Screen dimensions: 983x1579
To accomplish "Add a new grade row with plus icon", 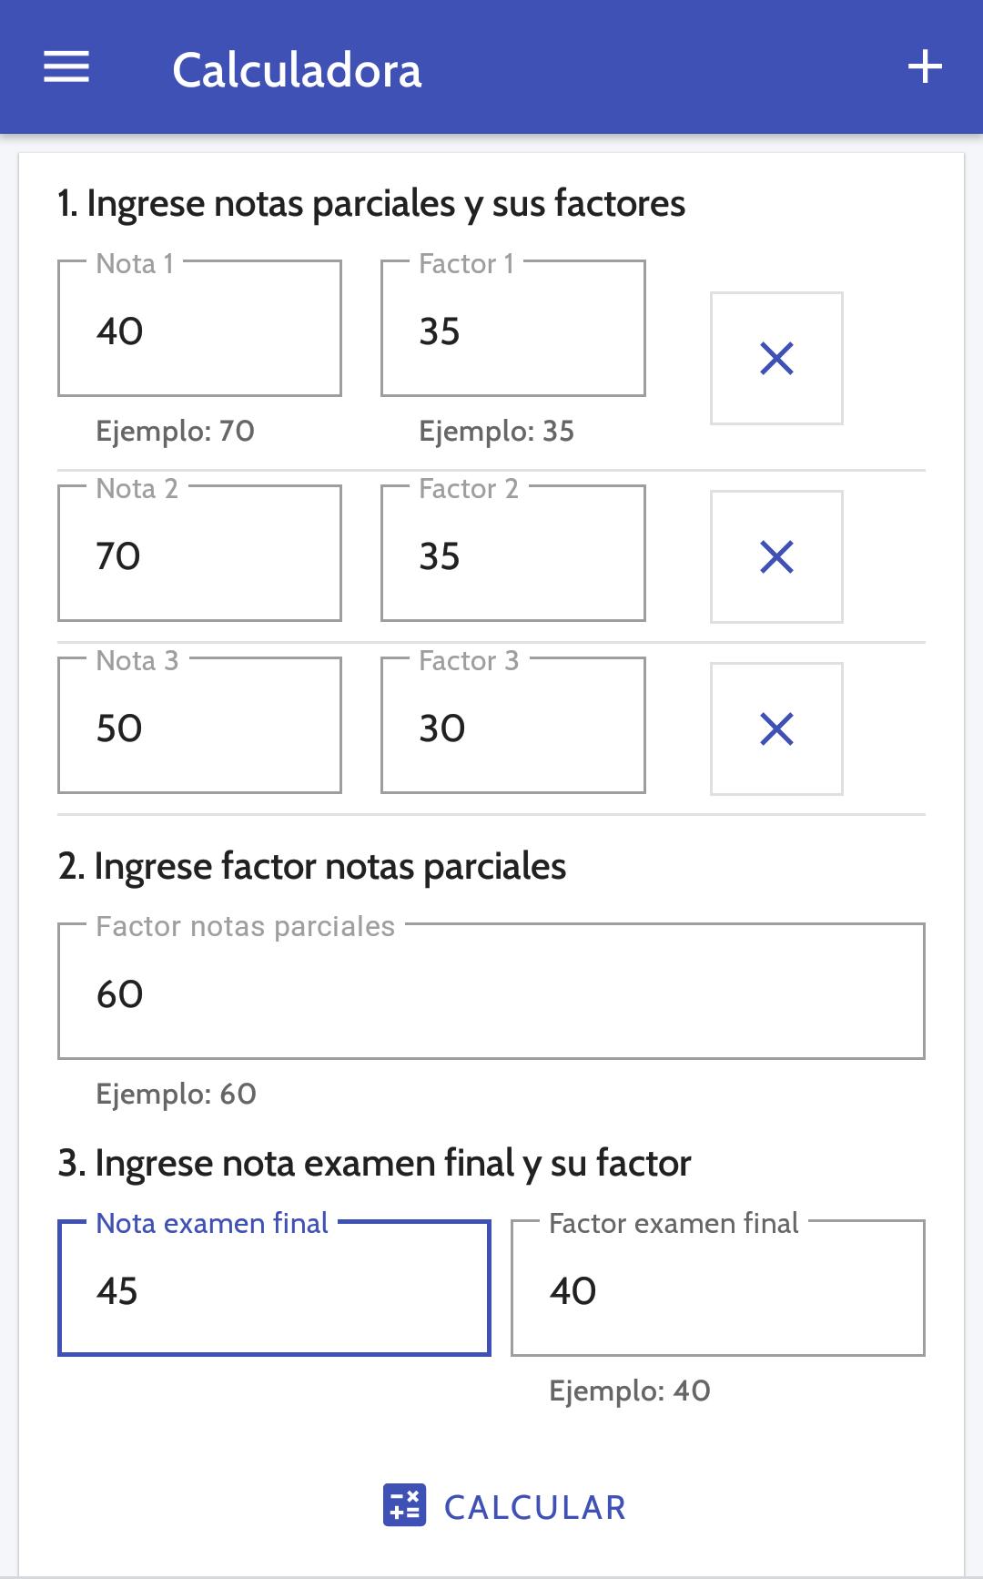I will click(925, 67).
